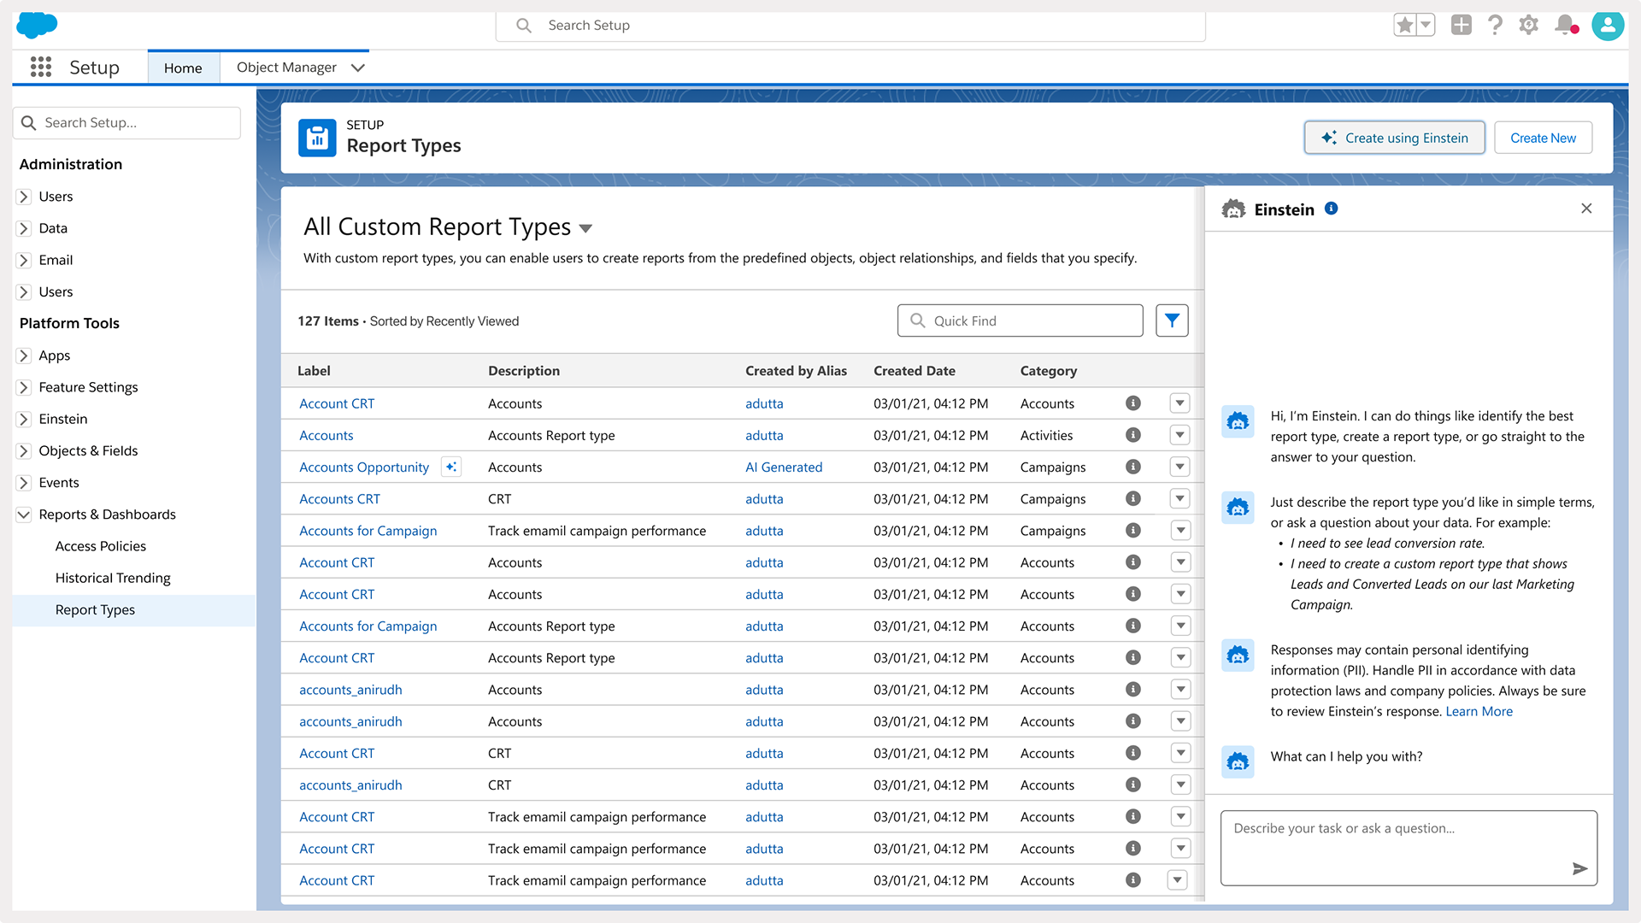1641x923 pixels.
Task: Click the Created by Alias column header
Action: coord(796,371)
